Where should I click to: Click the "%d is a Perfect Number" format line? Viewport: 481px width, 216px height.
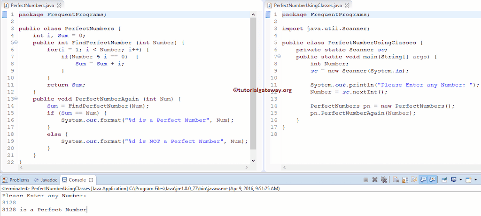point(147,120)
